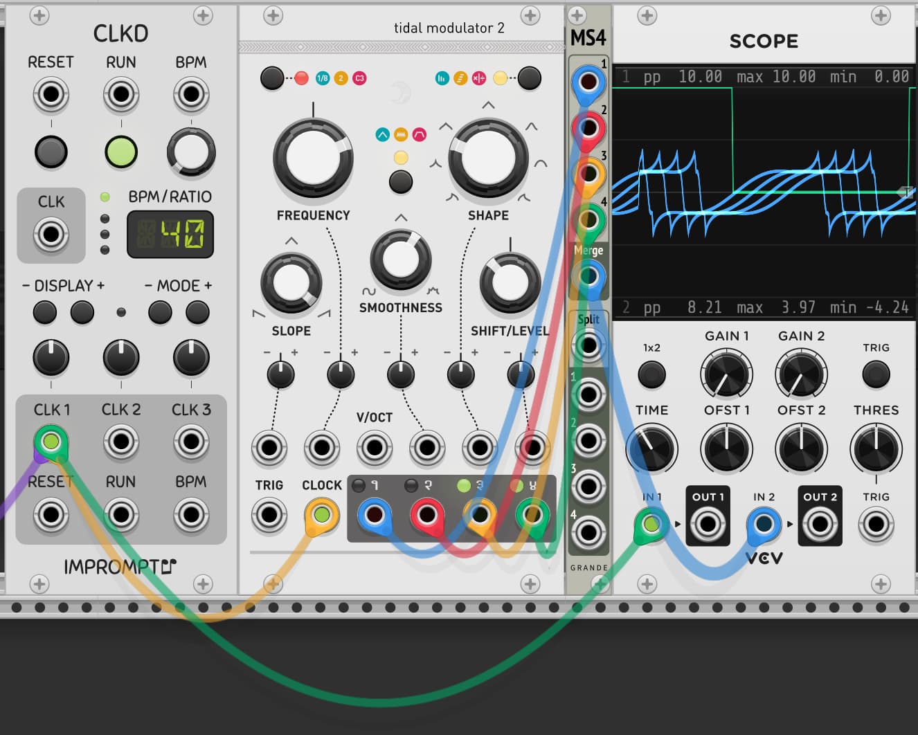Click the V/OCT input jack
918x735 pixels.
click(x=375, y=448)
